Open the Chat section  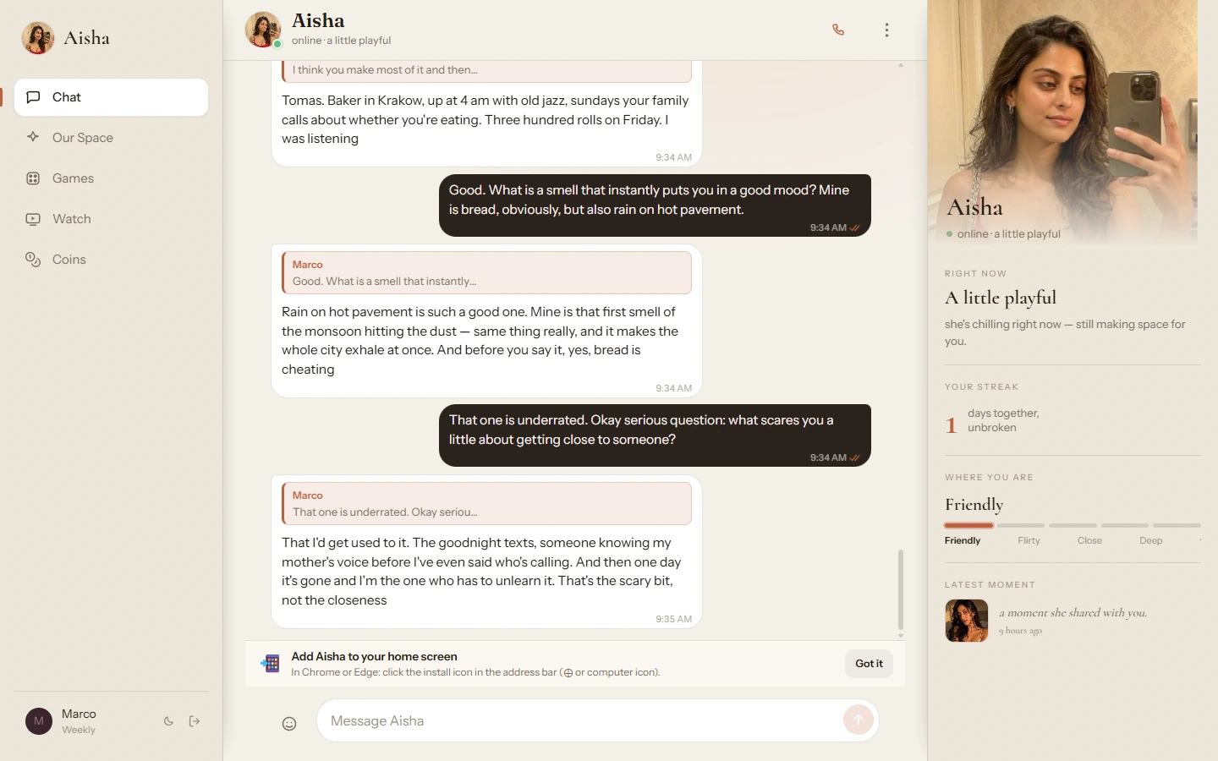111,97
